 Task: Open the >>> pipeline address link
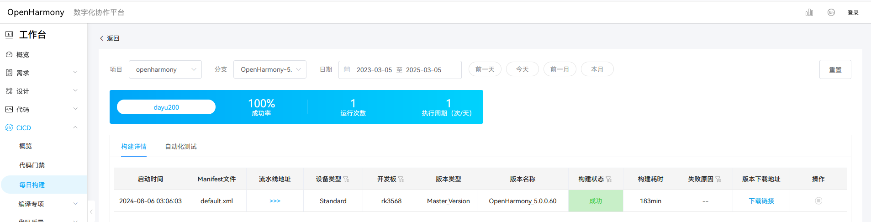275,201
